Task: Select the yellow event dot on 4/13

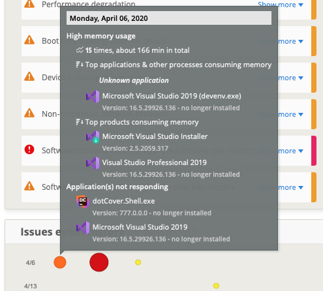Action: coord(216,286)
